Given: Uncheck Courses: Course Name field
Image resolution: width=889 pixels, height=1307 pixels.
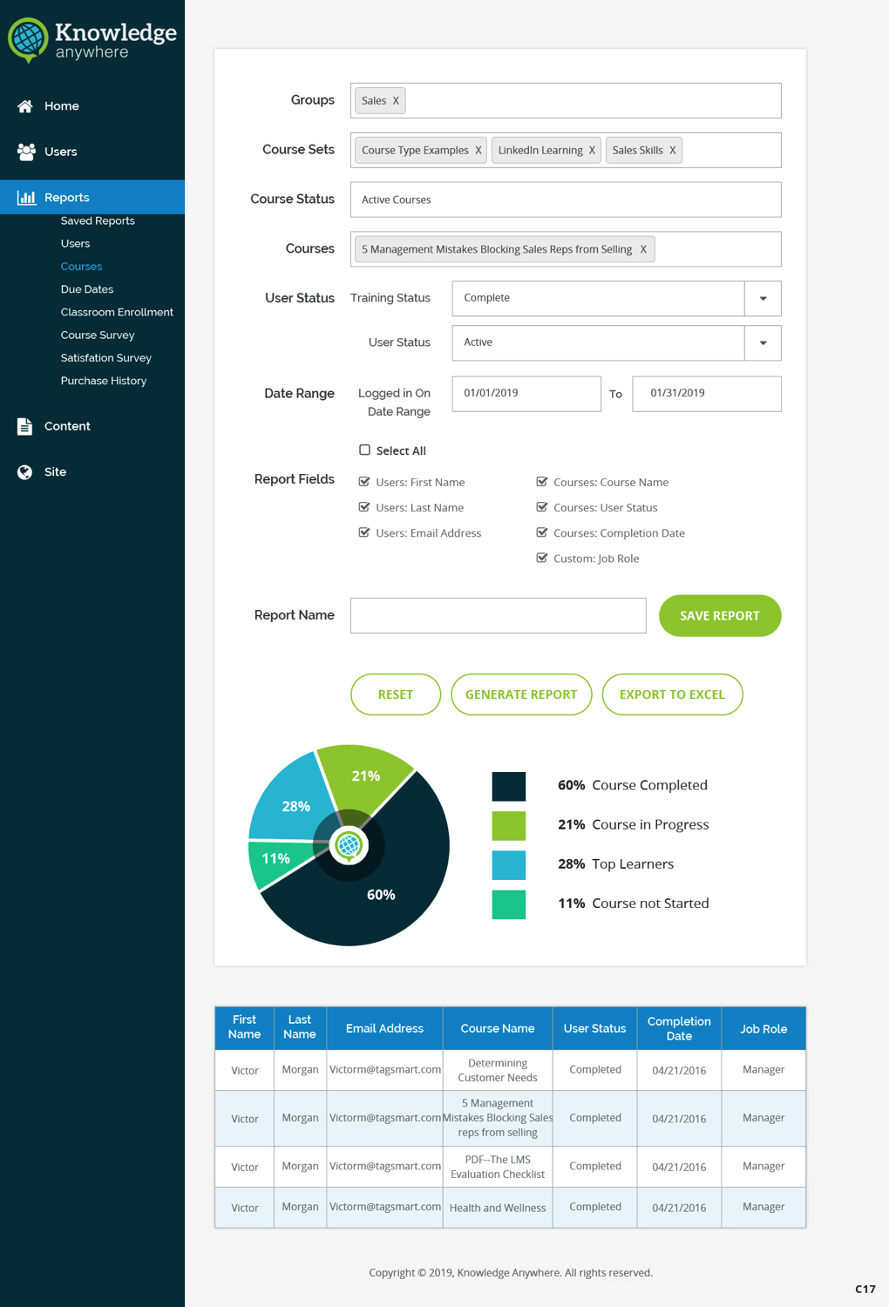Looking at the screenshot, I should 542,482.
